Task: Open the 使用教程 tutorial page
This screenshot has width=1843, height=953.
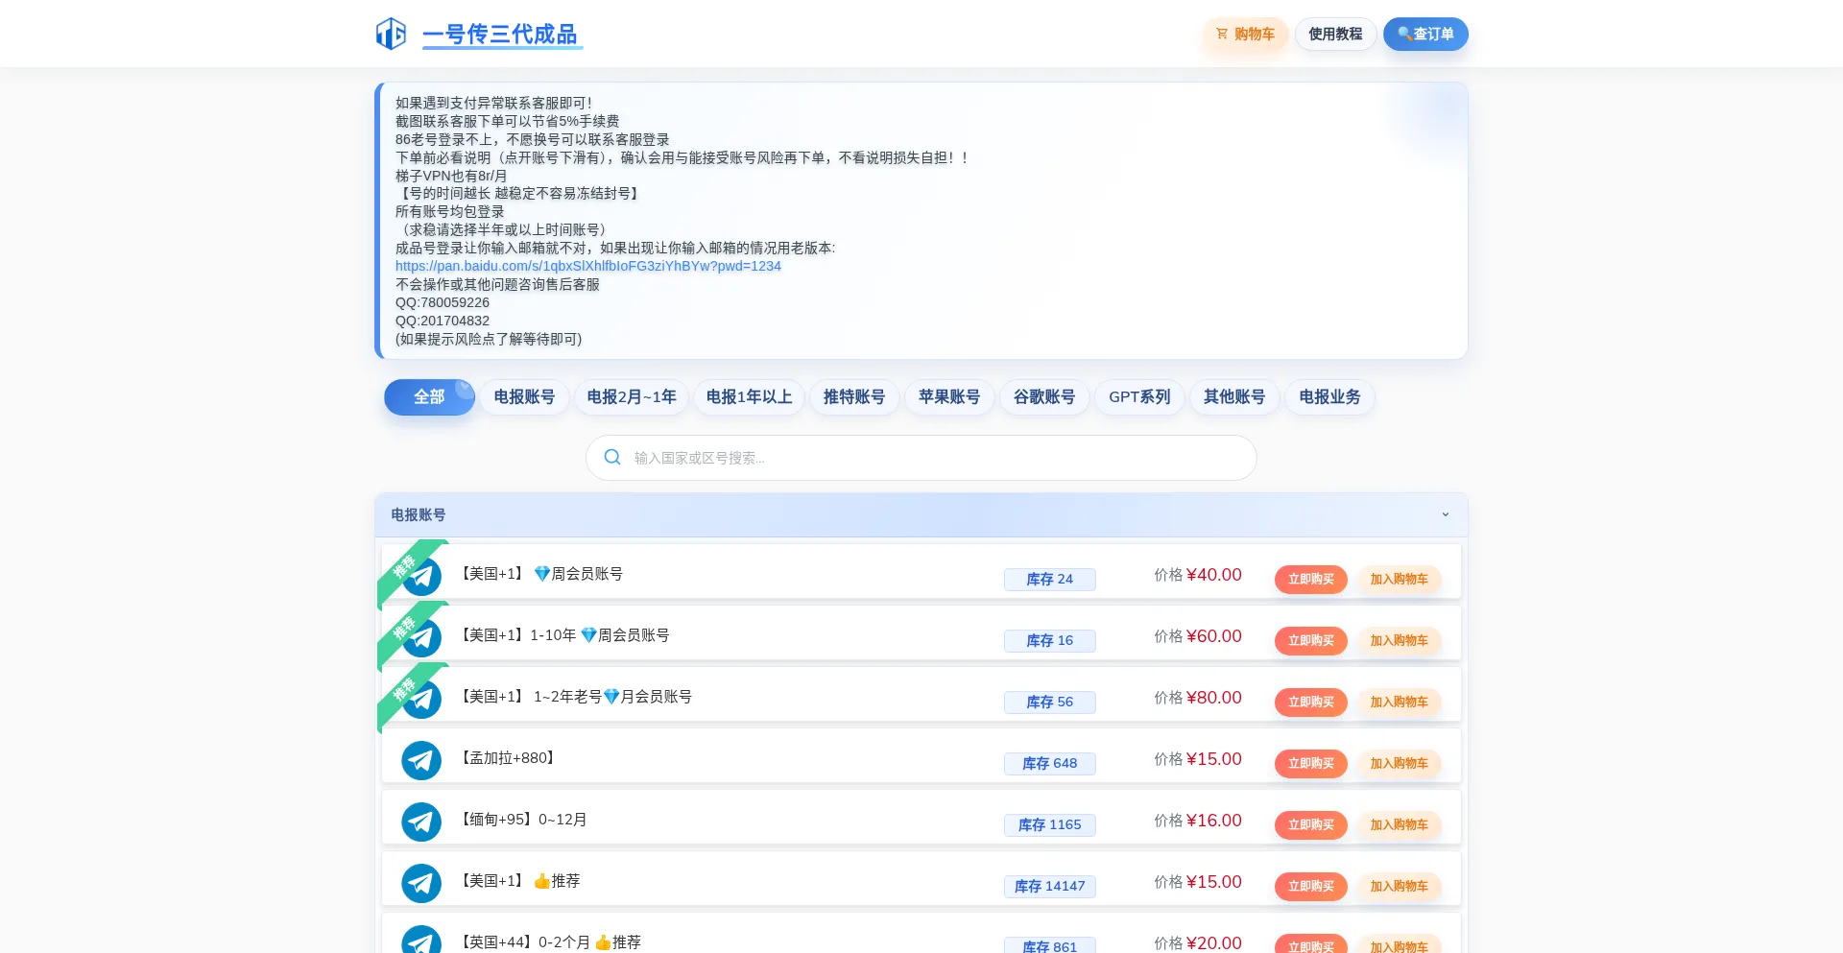Action: 1335,34
